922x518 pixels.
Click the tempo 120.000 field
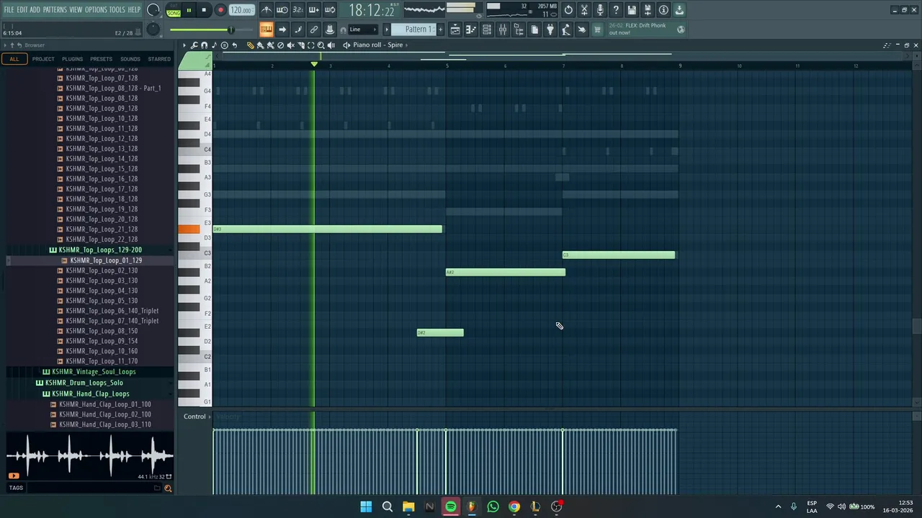242,10
